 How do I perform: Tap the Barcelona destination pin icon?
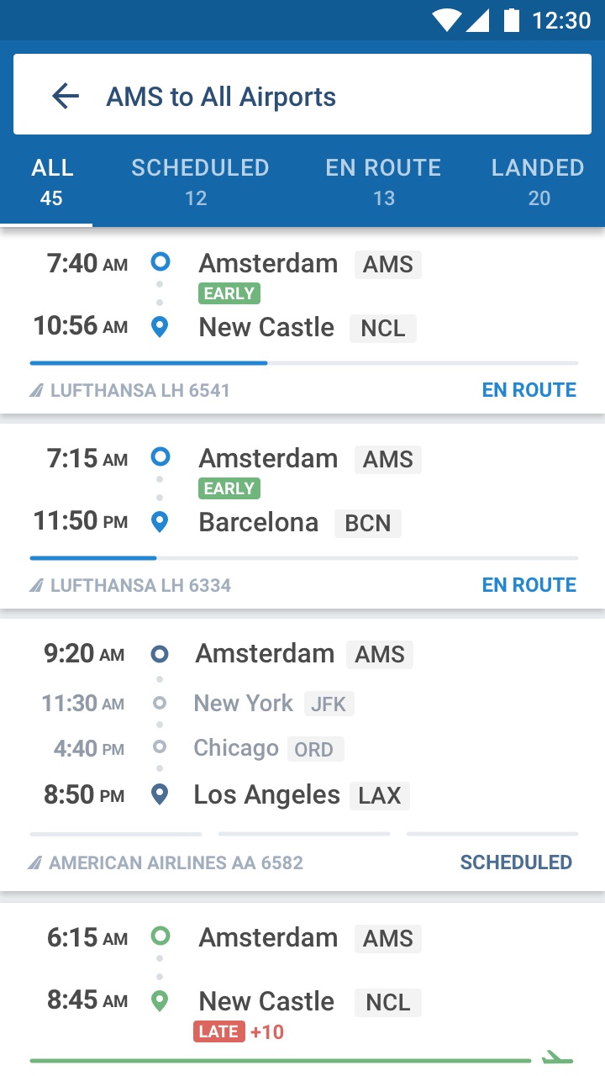pos(160,522)
